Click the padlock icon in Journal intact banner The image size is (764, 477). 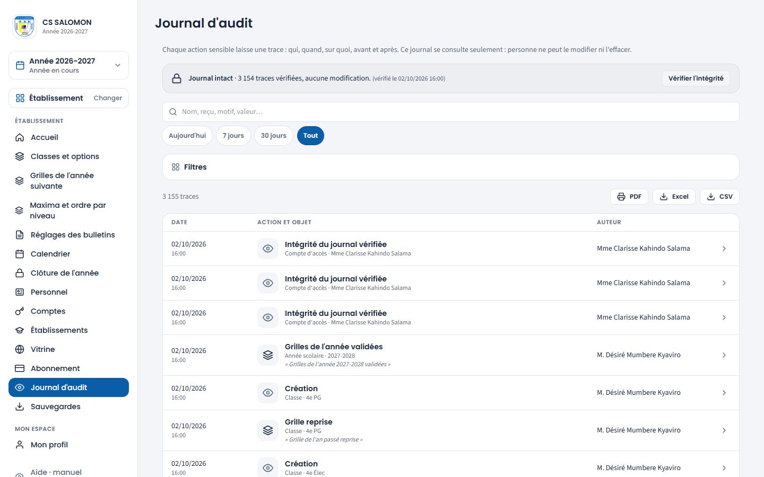(177, 78)
